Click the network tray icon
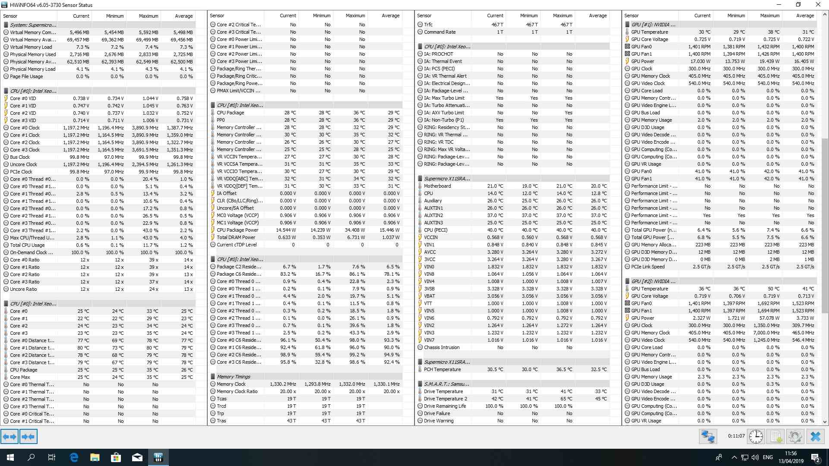829x466 pixels. click(x=745, y=457)
